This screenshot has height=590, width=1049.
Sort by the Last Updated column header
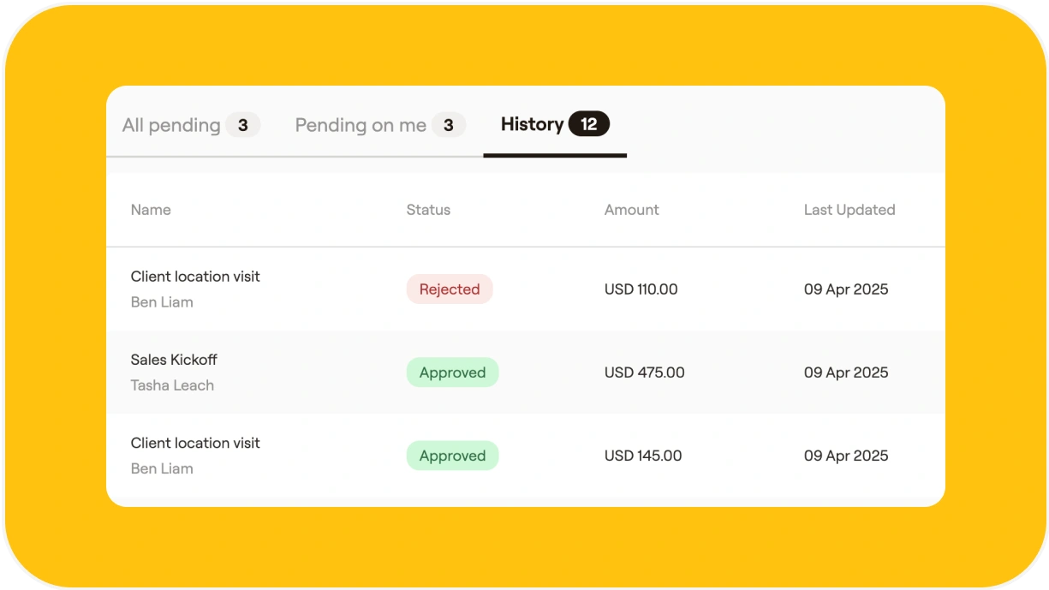coord(849,210)
